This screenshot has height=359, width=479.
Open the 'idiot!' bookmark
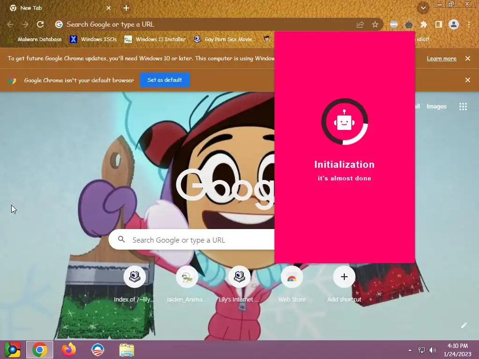click(423, 39)
